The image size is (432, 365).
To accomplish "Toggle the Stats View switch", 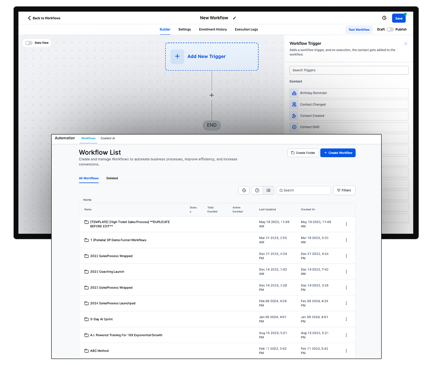I will 29,43.
